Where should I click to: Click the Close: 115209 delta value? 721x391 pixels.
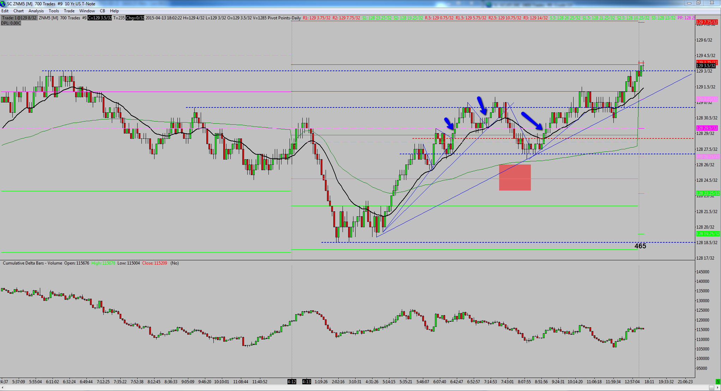point(154,263)
